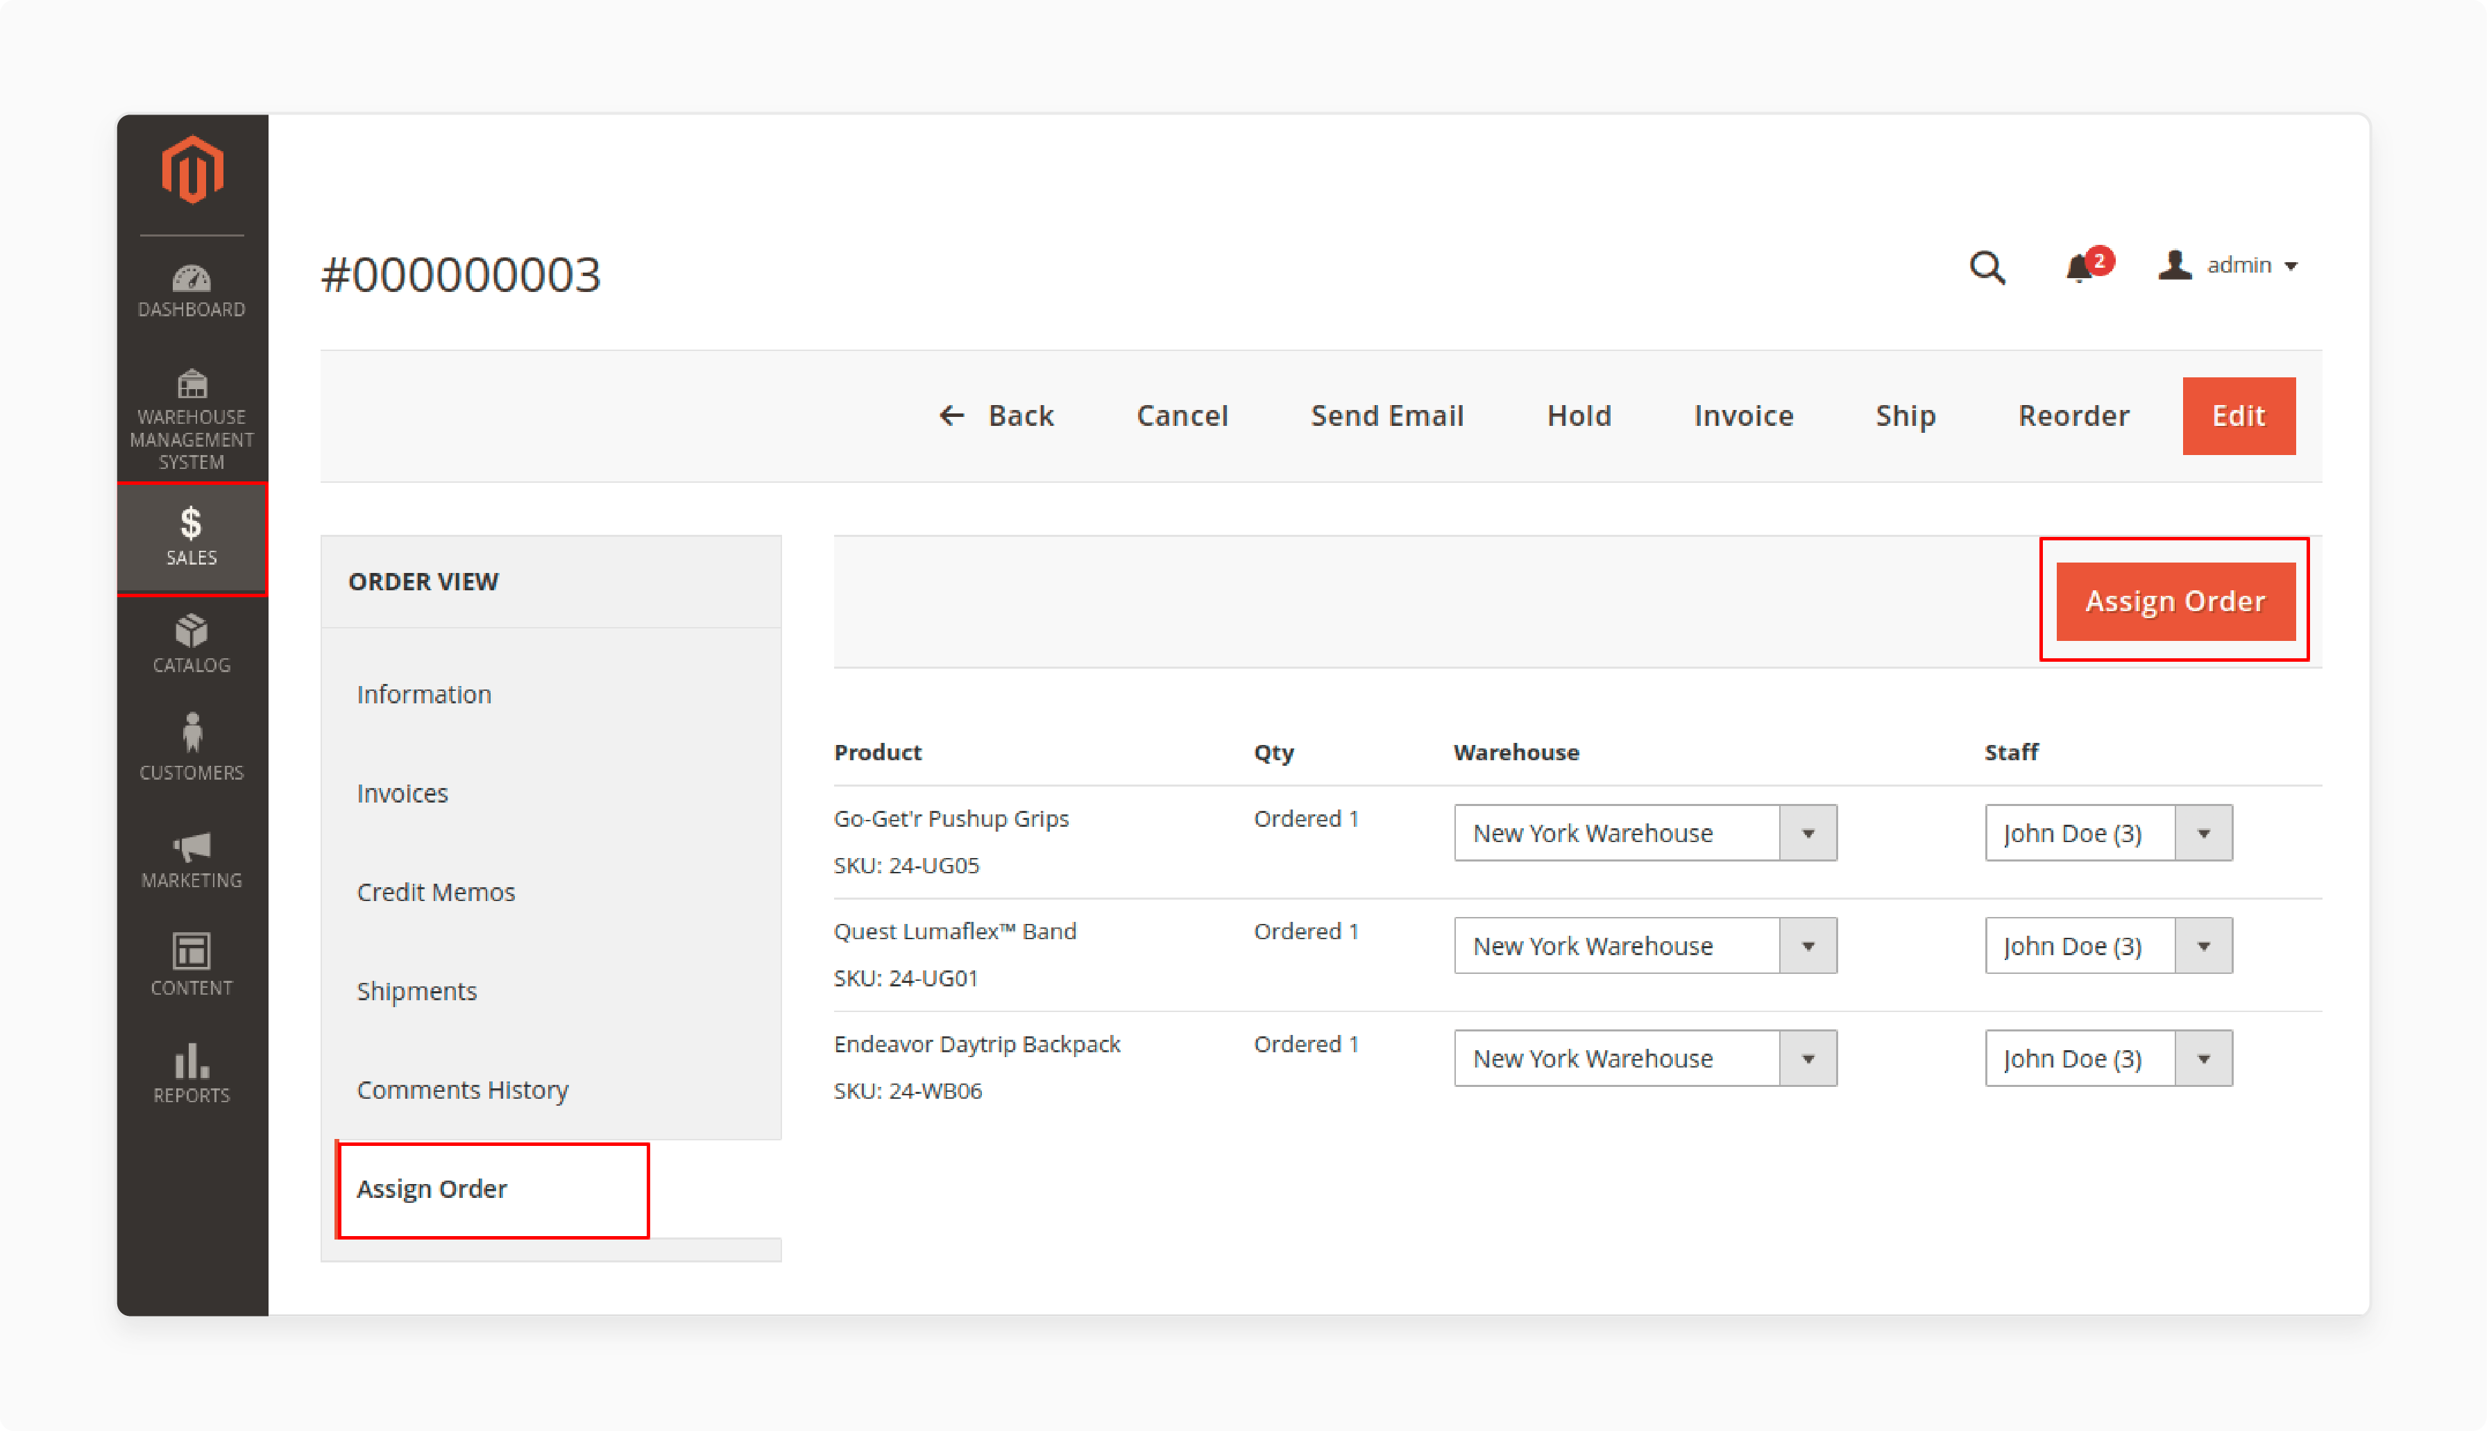Click the Warehouse column header
Image resolution: width=2487 pixels, height=1431 pixels.
1516,752
